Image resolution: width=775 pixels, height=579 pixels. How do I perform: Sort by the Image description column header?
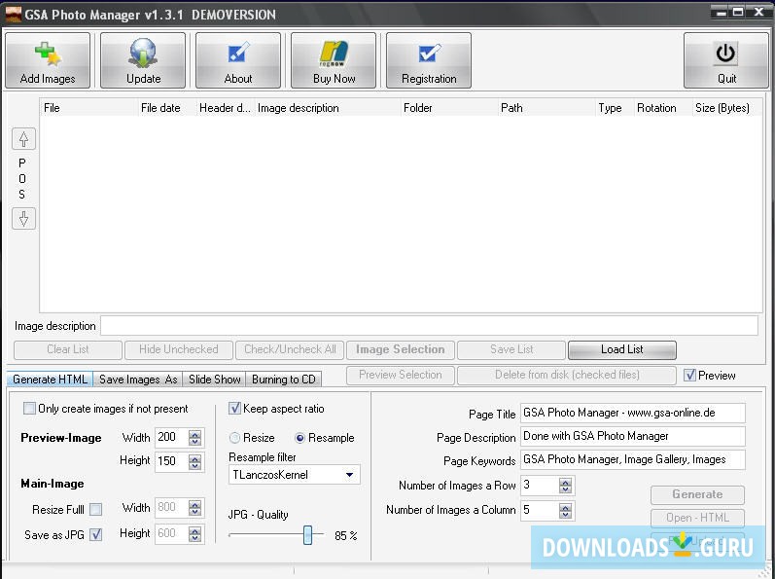[327, 108]
